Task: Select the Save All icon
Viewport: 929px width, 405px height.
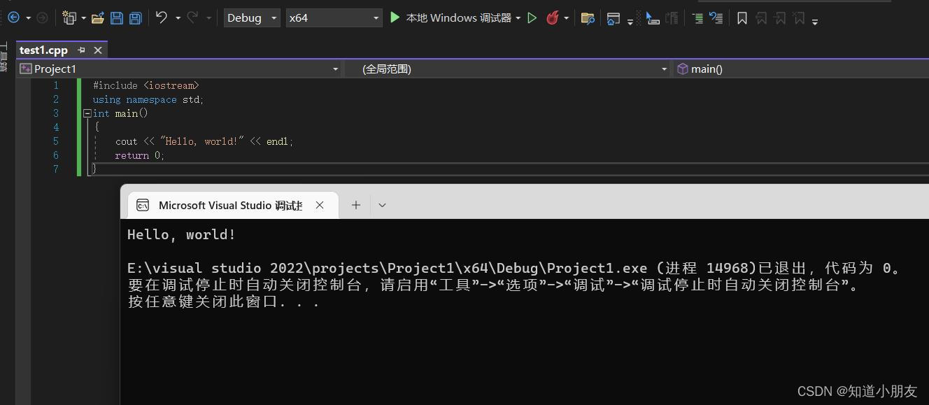Action: 135,18
